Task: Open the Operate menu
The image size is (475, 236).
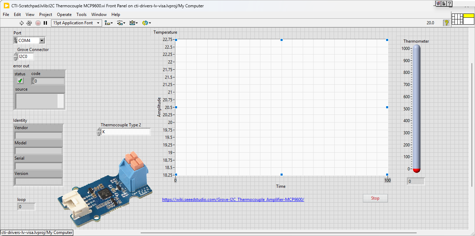Action: click(x=64, y=15)
